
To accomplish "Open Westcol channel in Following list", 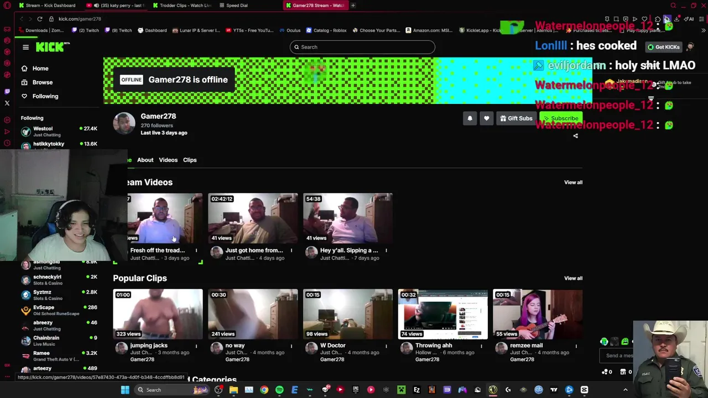I will coord(59,132).
